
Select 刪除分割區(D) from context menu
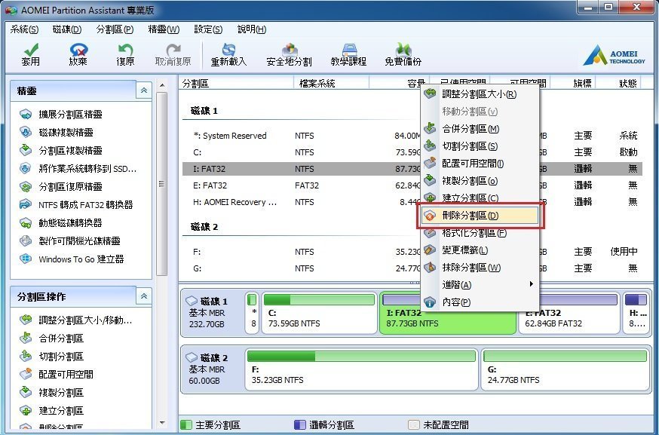tap(480, 216)
